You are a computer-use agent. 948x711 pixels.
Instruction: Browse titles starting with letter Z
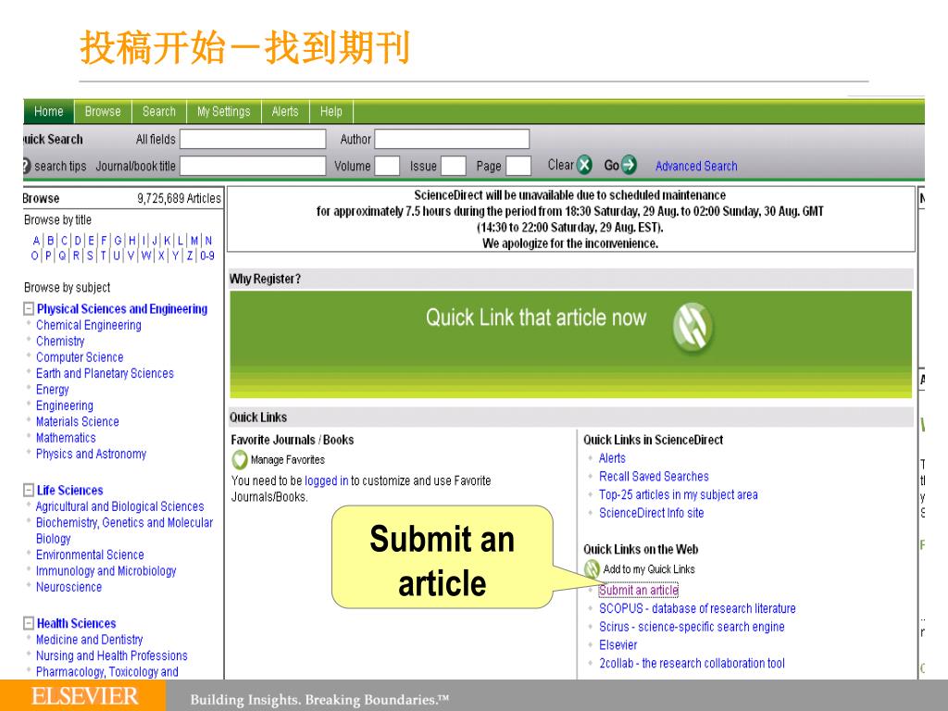pos(190,256)
